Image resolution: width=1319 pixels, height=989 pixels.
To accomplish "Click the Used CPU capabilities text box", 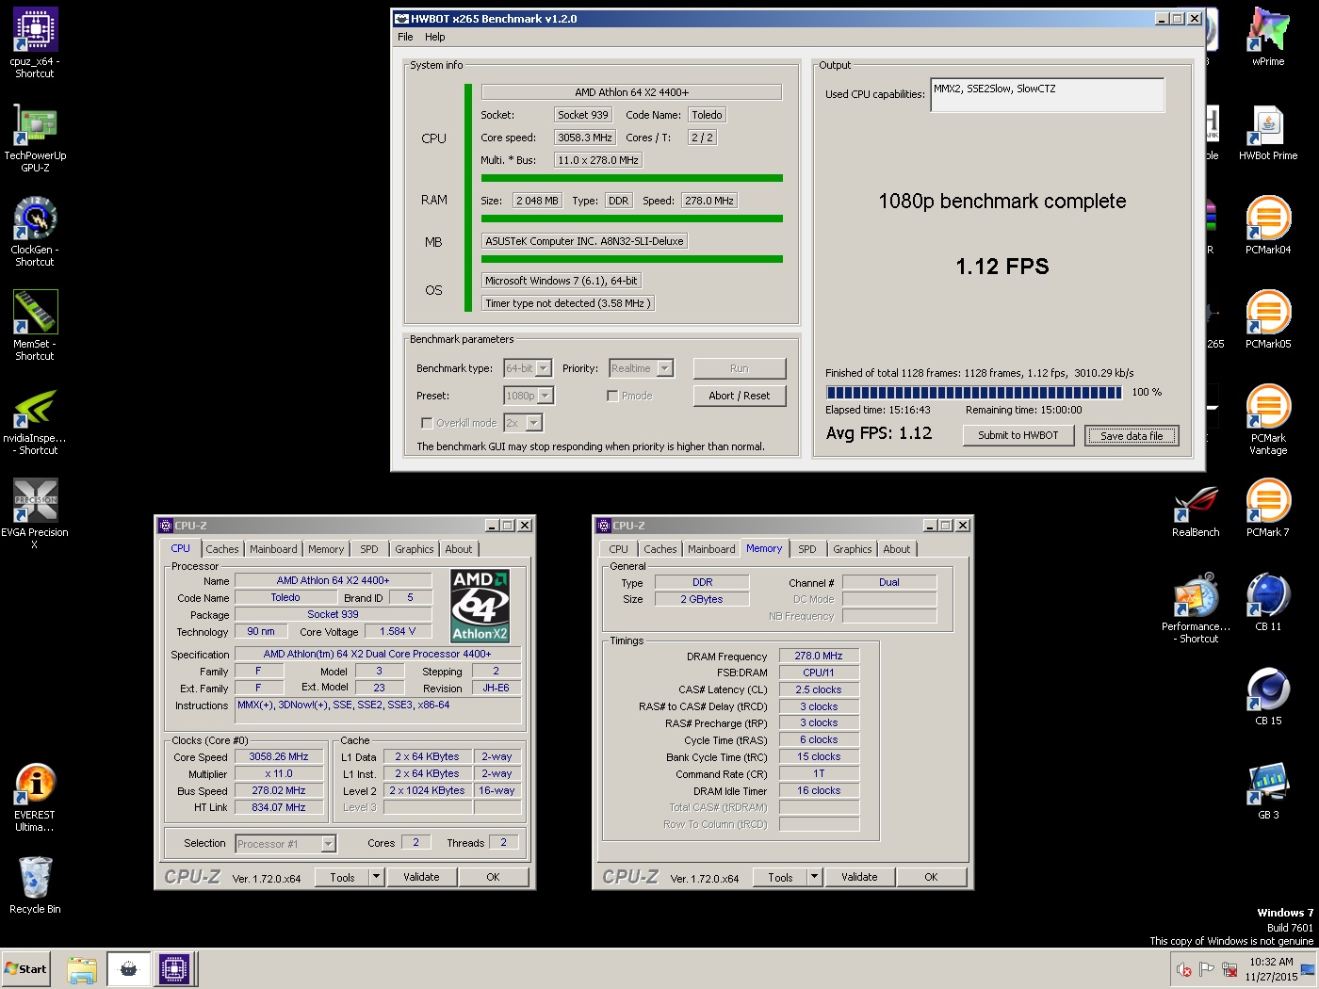I will (1047, 95).
